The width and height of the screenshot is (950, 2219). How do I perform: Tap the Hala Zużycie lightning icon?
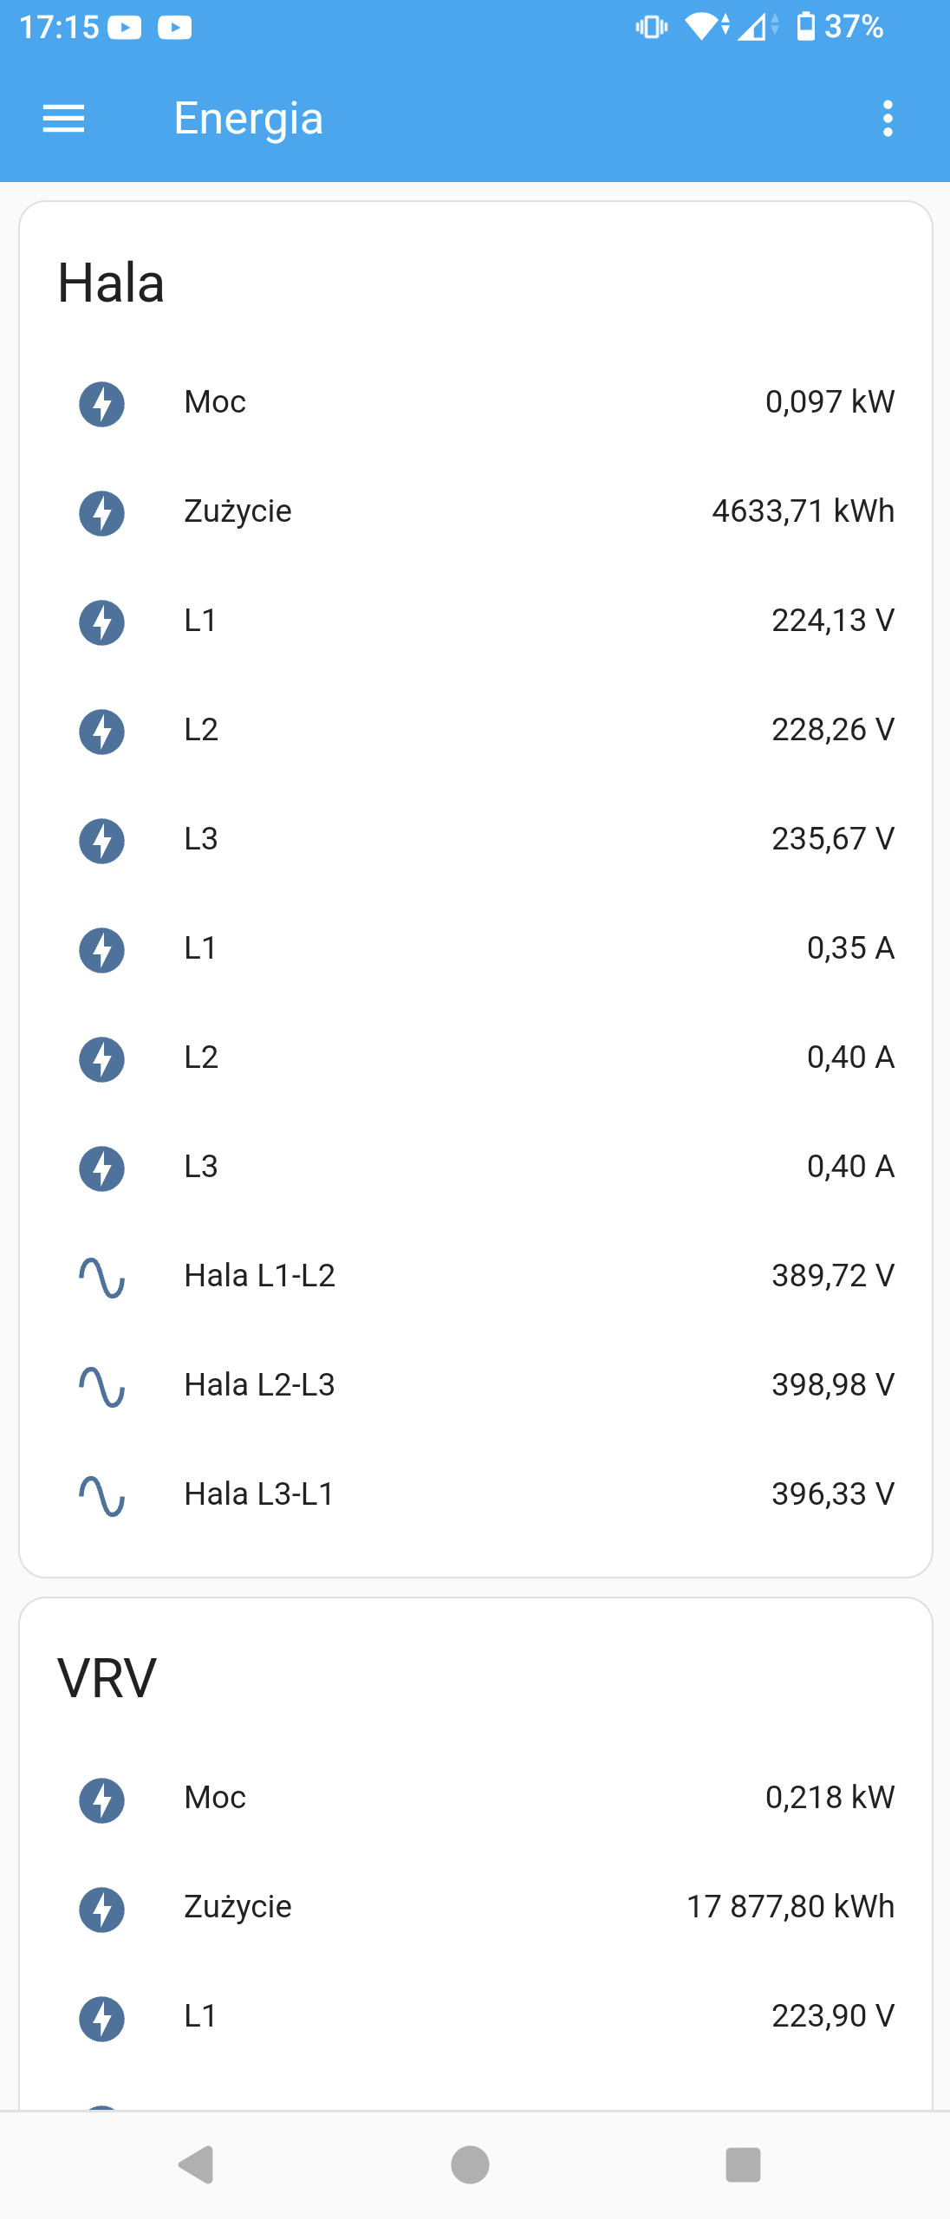pos(102,513)
